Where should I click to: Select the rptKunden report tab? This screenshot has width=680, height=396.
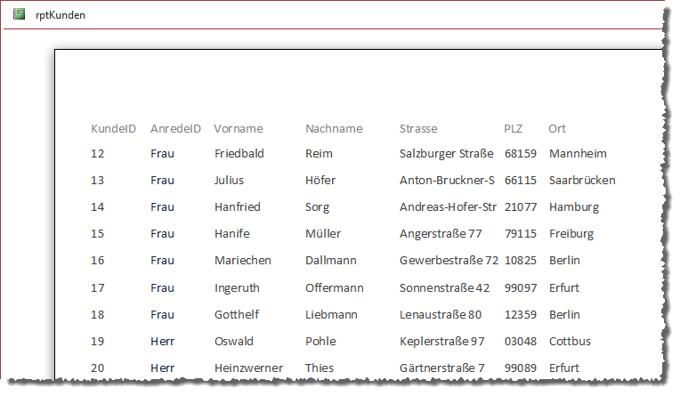[x=61, y=15]
